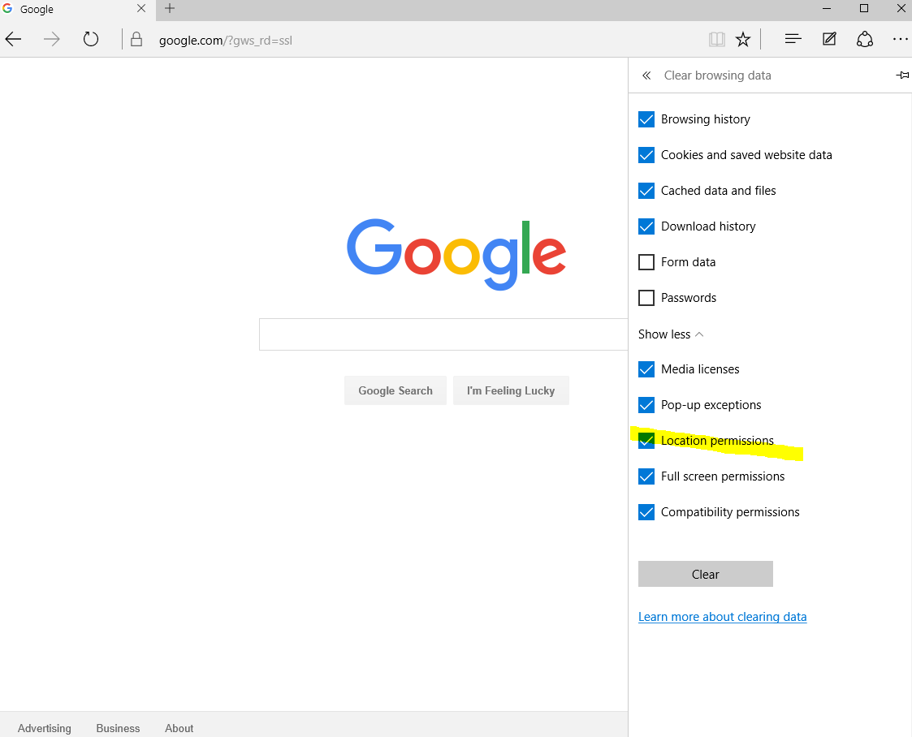
Task: Open Learn more about clearing data
Action: click(722, 616)
